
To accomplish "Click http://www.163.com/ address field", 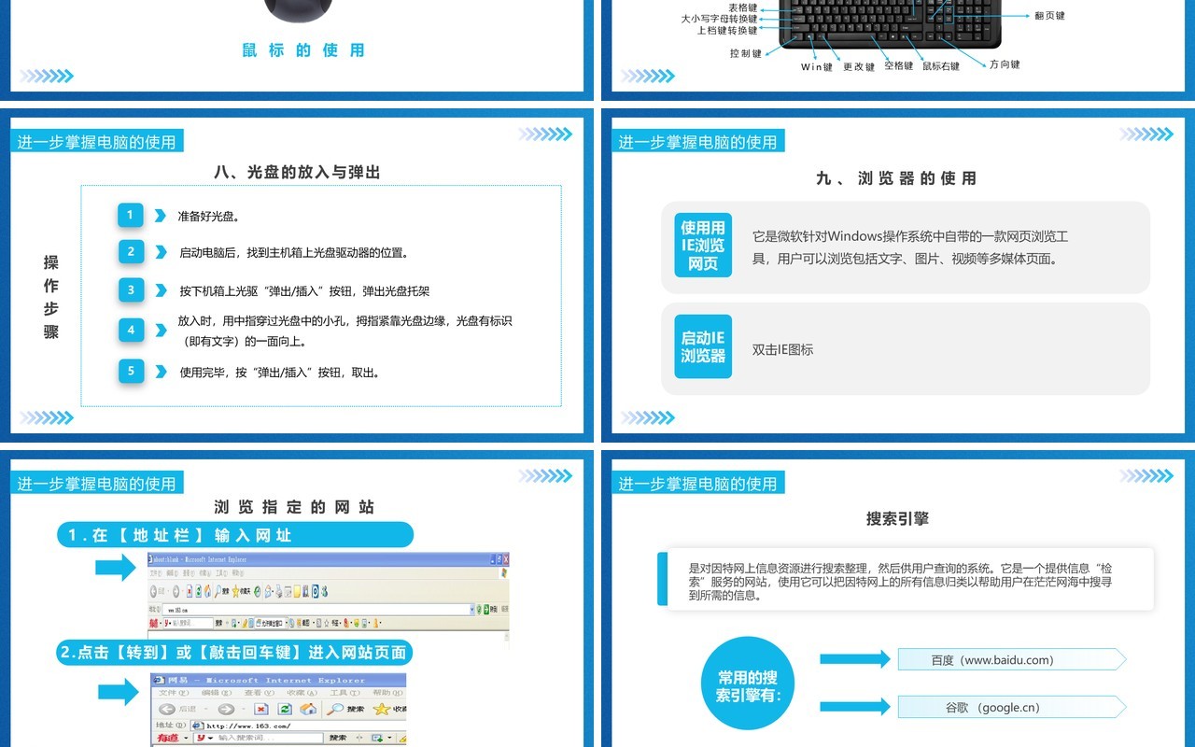I will [299, 726].
